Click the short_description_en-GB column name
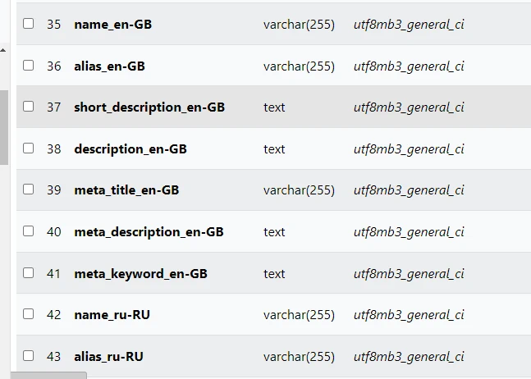 tap(149, 107)
